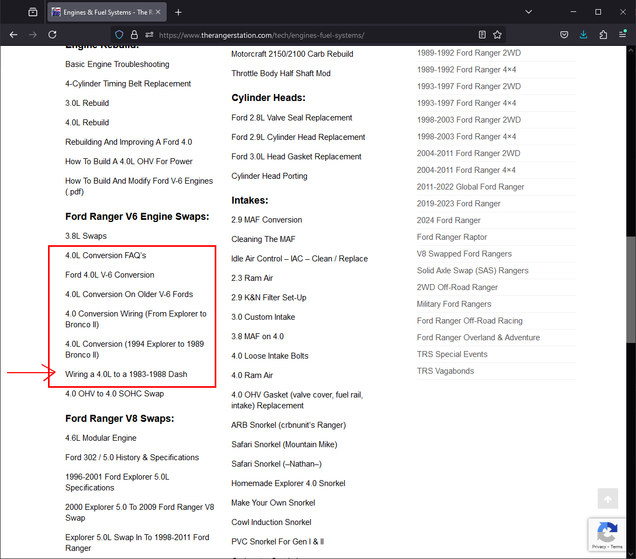Viewport: 636px width, 559px height.
Task: Open 1998-2003 Ford Ranger 2WD forum
Action: 469,120
